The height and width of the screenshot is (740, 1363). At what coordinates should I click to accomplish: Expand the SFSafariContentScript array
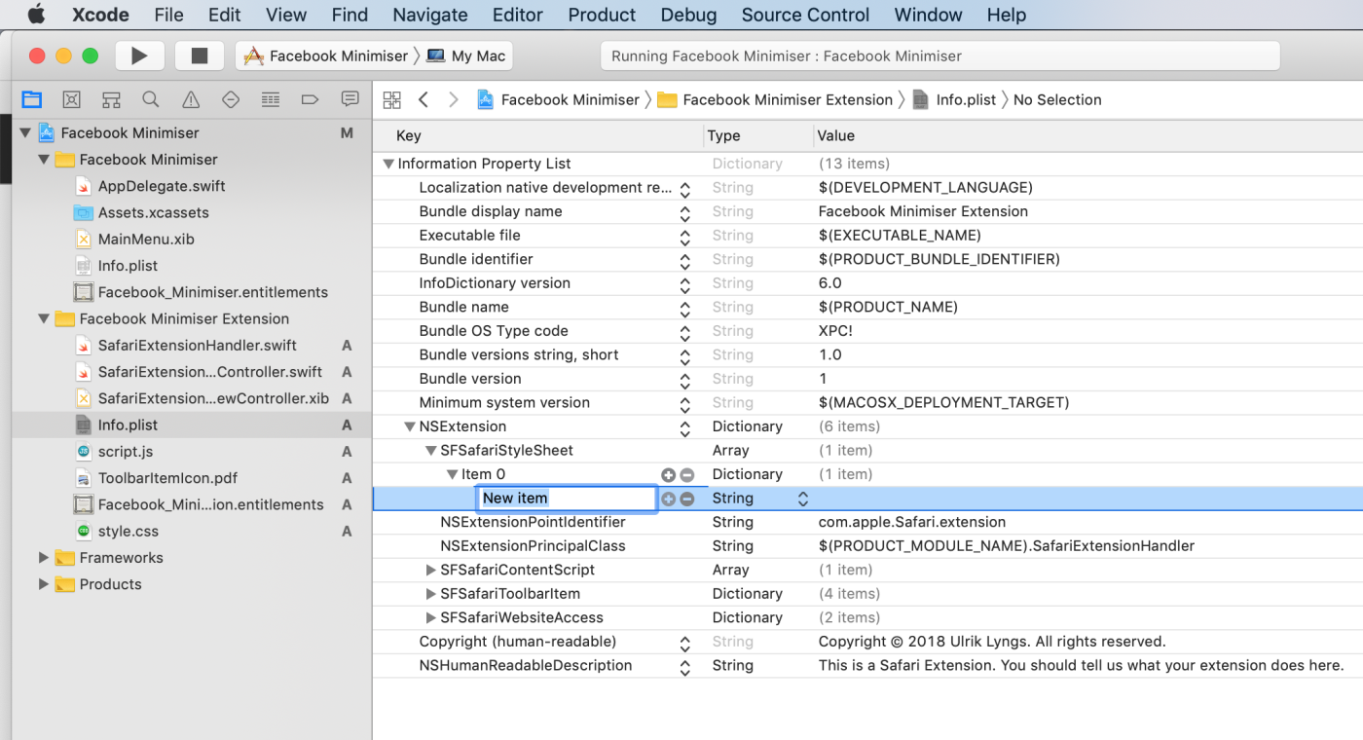[431, 570]
